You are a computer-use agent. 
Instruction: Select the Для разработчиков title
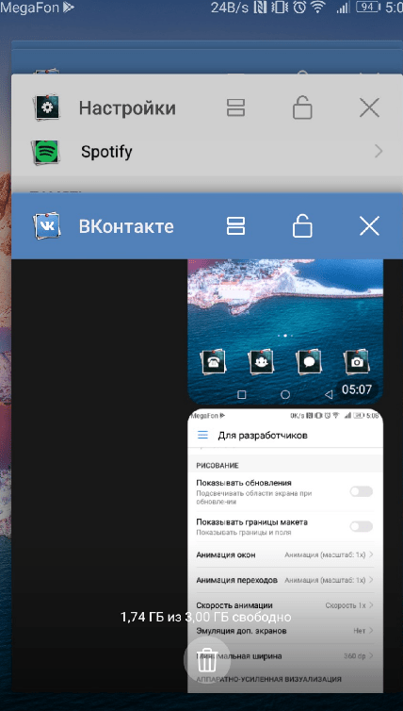[x=263, y=436]
